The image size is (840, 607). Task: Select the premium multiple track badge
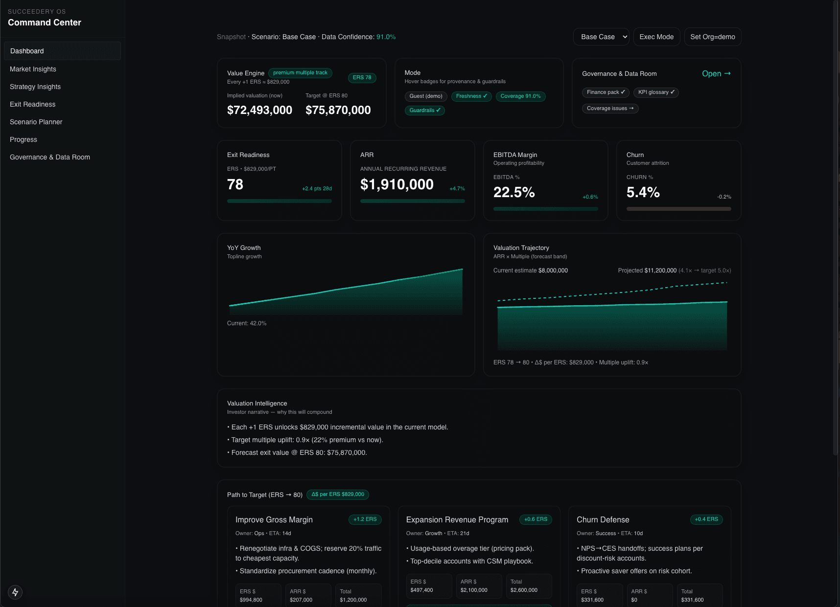300,73
